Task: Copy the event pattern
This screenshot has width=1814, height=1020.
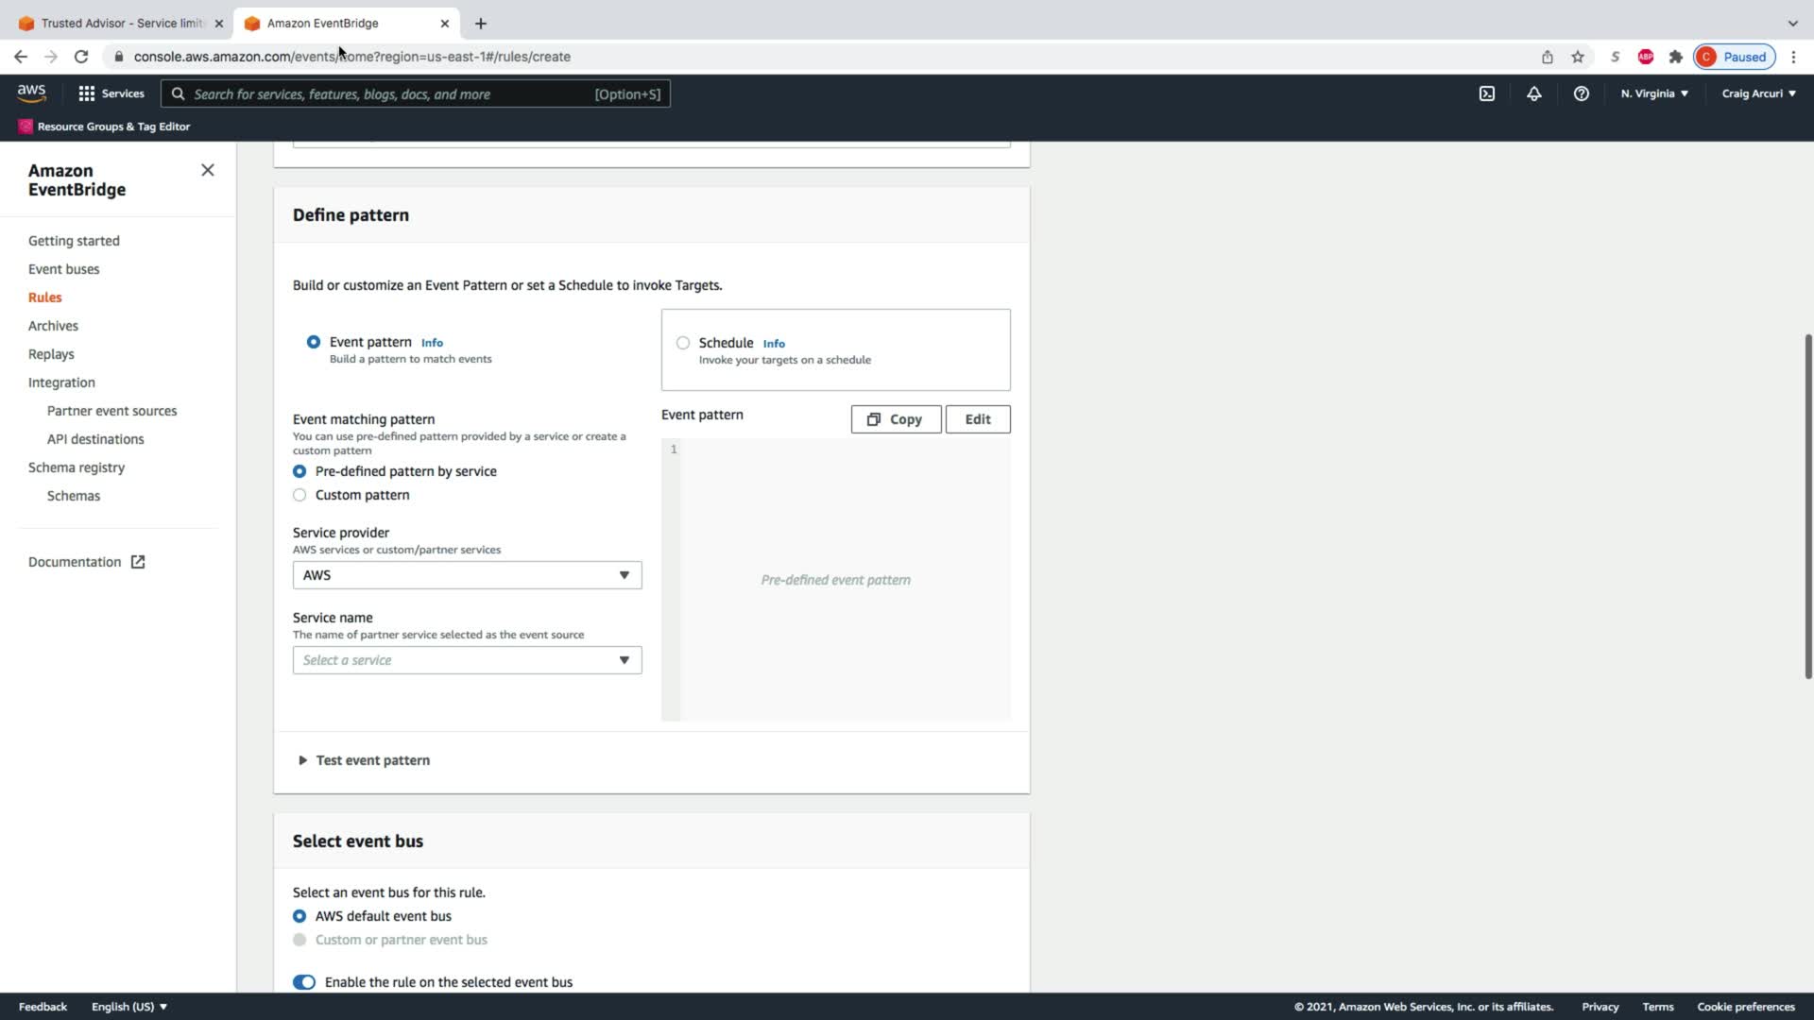Action: coord(895,419)
